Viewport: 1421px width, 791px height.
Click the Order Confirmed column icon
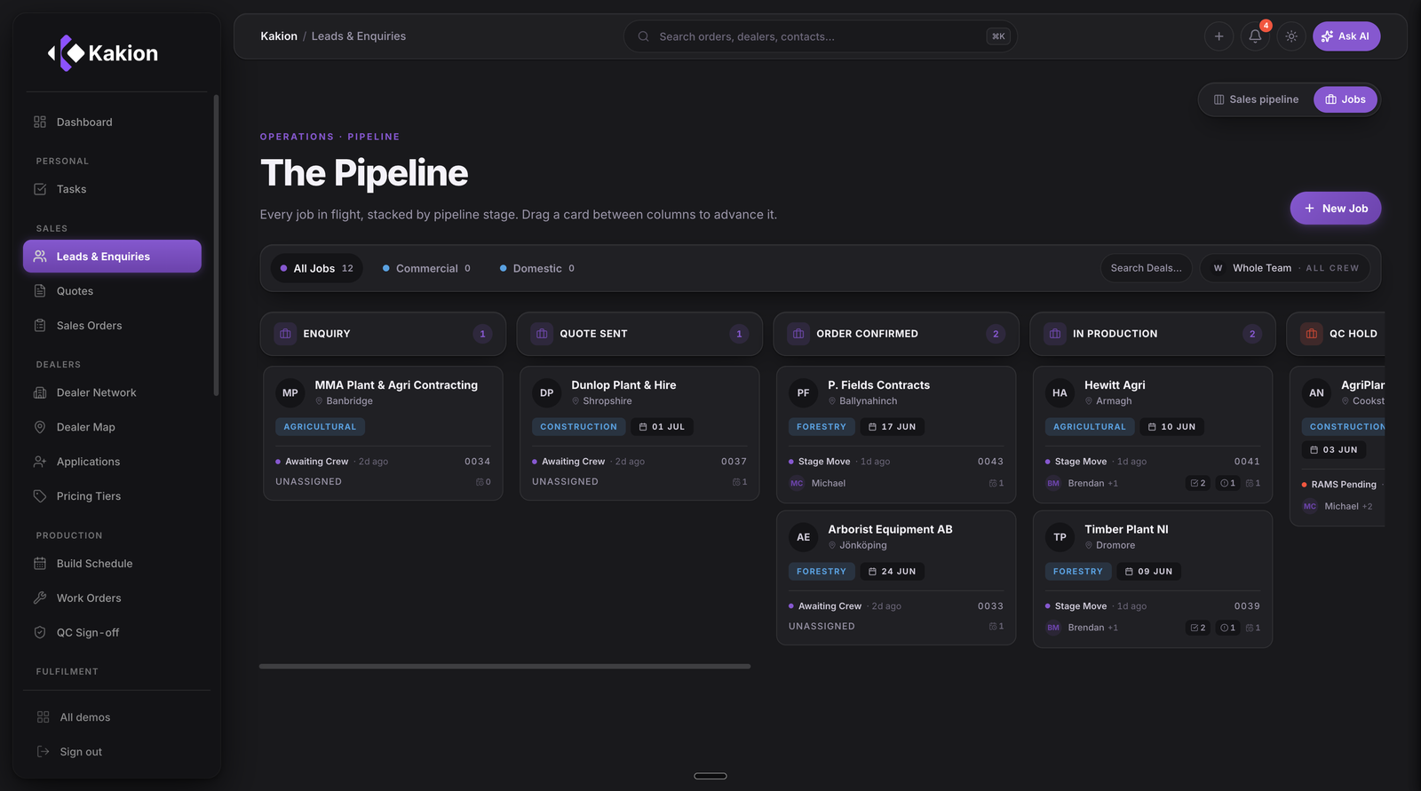(798, 334)
